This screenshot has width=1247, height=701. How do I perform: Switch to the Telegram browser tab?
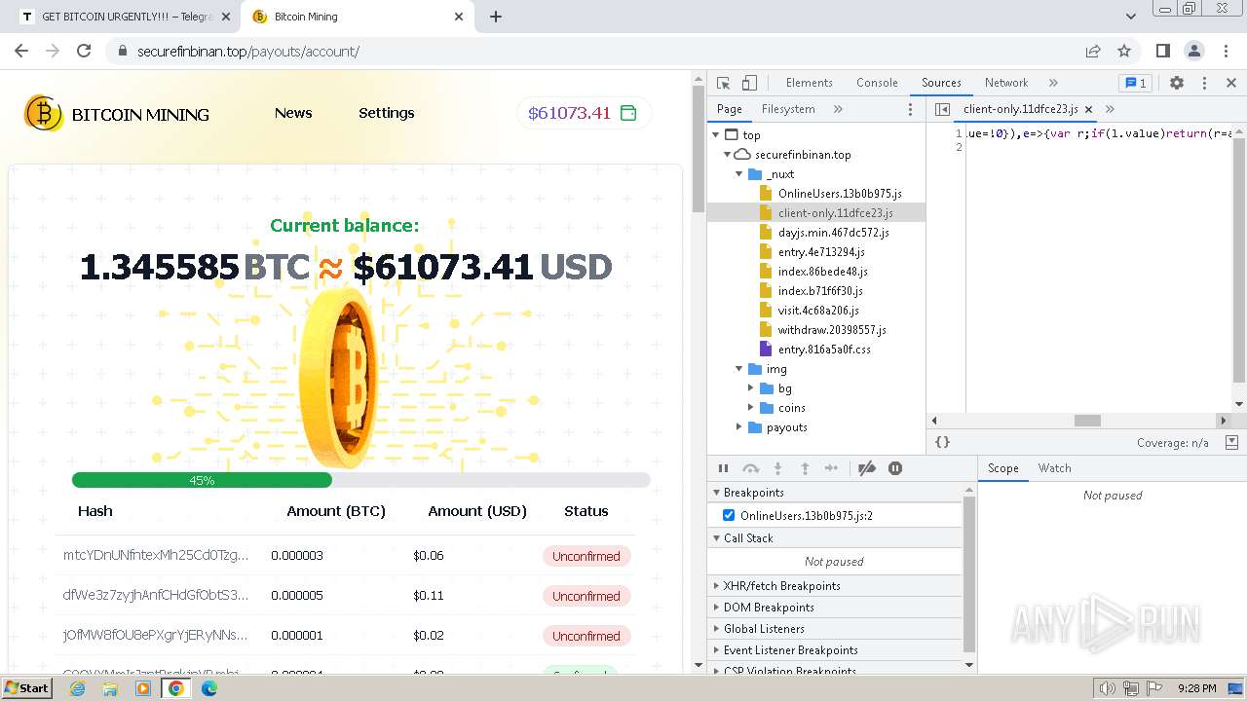127,17
